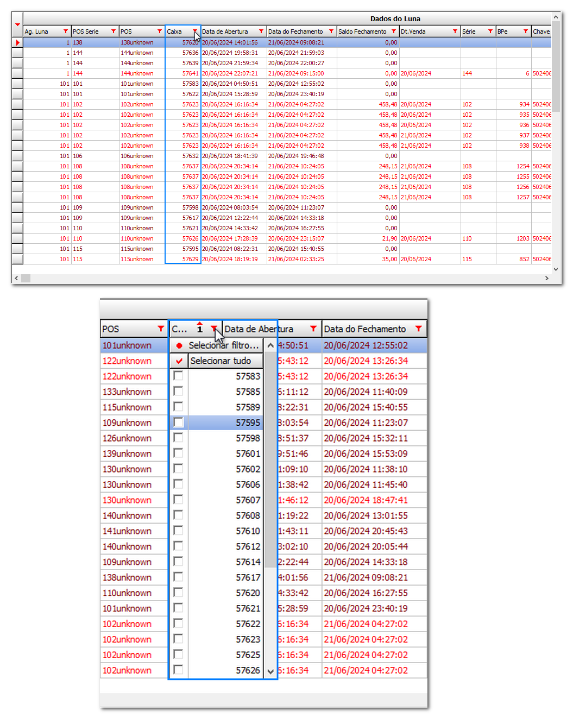Image resolution: width=573 pixels, height=719 pixels.
Task: Click BPe value 1203
Action: click(x=514, y=238)
